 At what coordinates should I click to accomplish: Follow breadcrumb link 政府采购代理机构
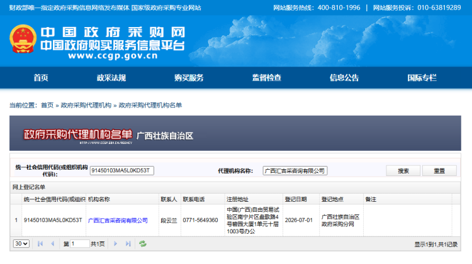86,105
